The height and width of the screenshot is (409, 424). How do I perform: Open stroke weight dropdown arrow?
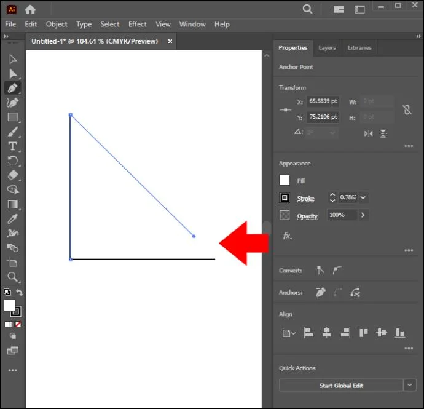[363, 197]
